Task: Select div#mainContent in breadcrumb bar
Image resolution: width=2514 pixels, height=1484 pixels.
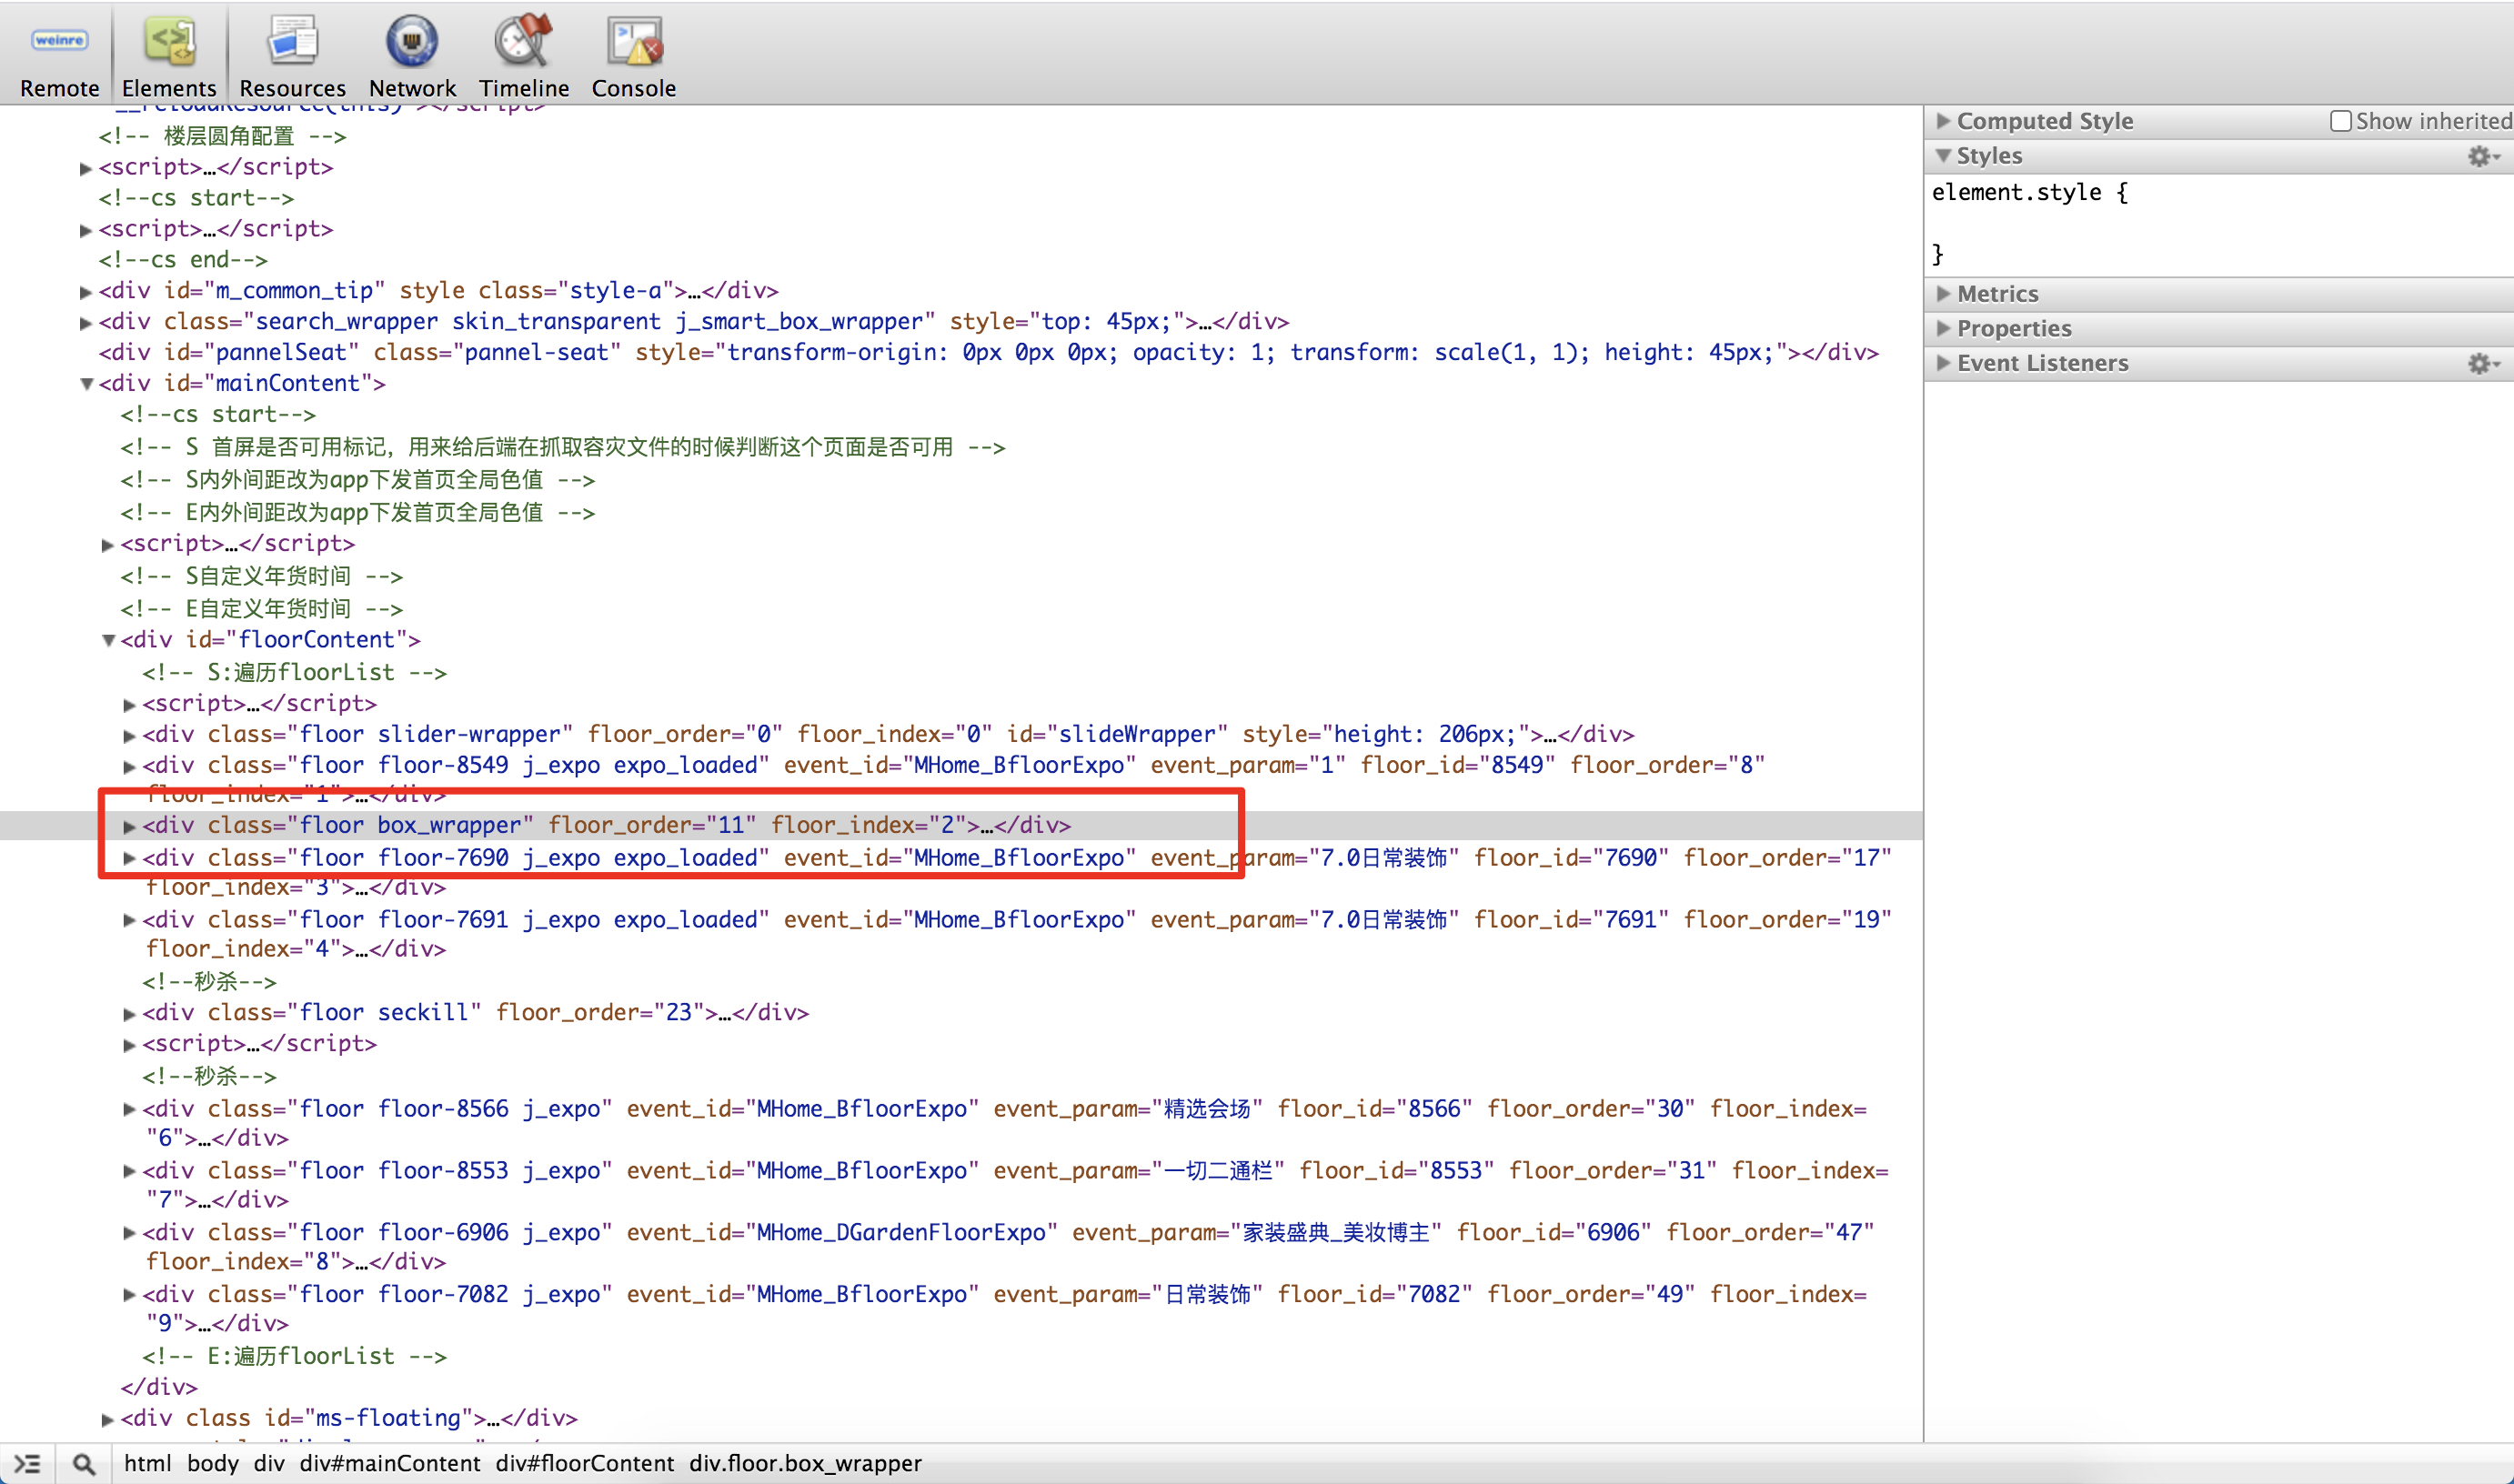Action: 389,1463
